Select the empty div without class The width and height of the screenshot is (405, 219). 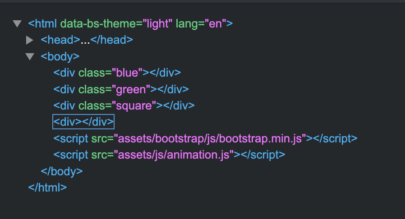click(83, 122)
